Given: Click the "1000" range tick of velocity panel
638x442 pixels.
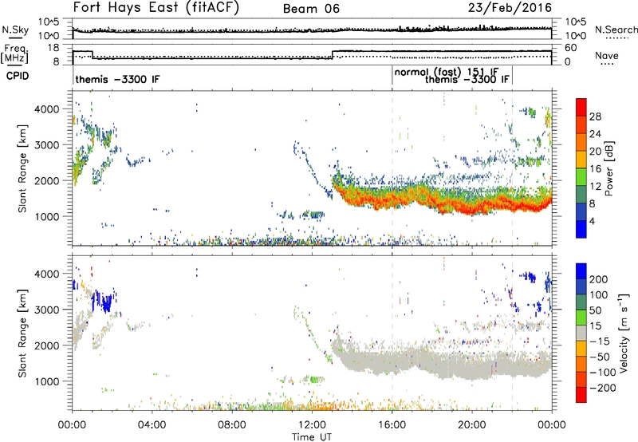Looking at the screenshot, I should [47, 381].
